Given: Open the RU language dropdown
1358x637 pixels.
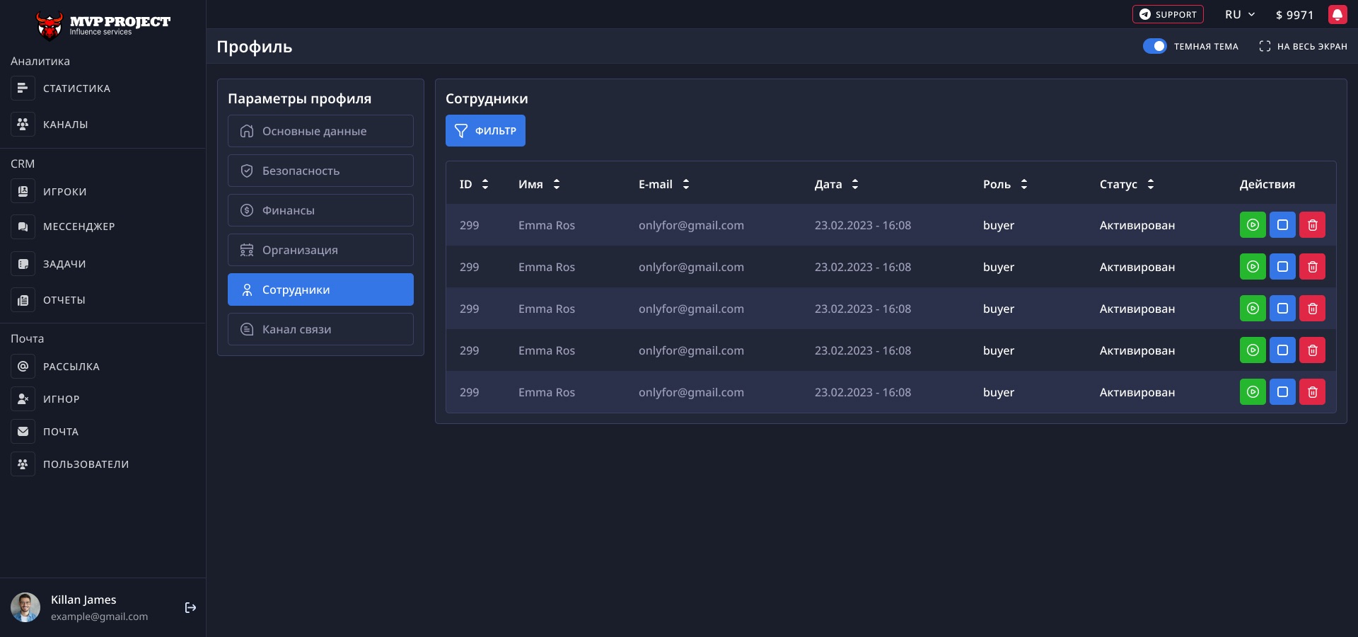Looking at the screenshot, I should point(1240,14).
